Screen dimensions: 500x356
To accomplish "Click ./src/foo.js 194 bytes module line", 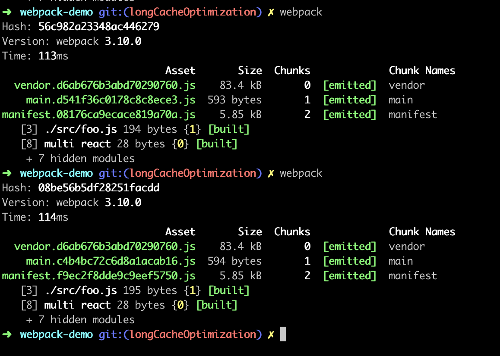I will [135, 129].
